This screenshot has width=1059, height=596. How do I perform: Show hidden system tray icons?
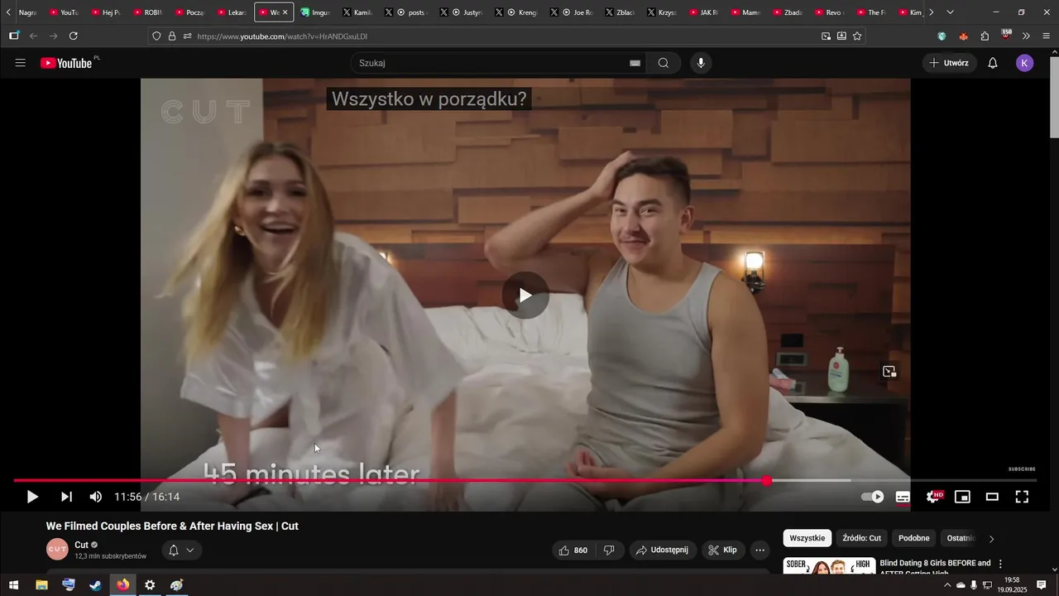(947, 585)
